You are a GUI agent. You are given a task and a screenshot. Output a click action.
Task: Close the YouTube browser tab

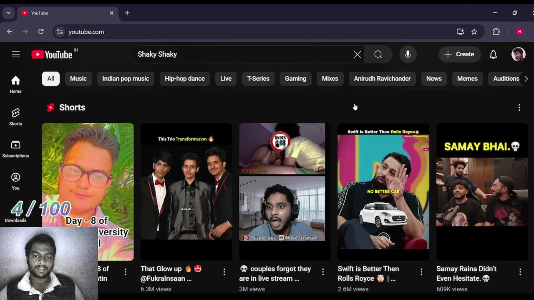[111, 13]
